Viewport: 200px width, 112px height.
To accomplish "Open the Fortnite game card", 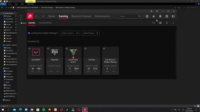I will click(x=92, y=61).
